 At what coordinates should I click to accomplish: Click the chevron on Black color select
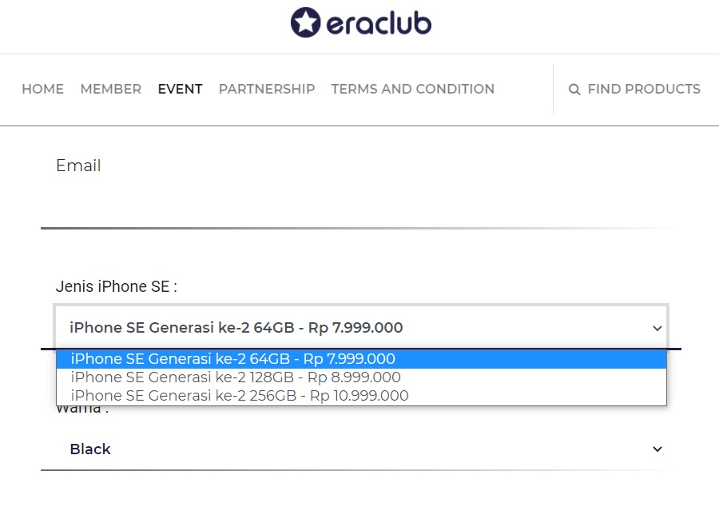657,449
